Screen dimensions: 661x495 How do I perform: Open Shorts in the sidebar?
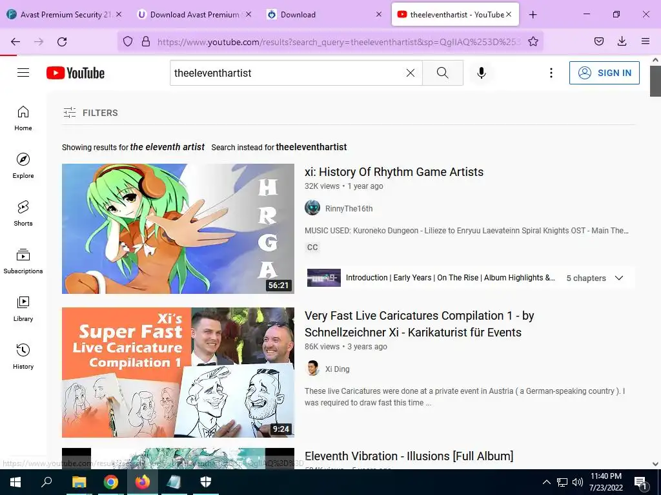click(x=23, y=213)
